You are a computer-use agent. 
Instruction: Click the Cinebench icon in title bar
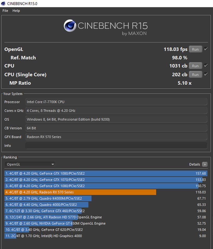(3, 3)
